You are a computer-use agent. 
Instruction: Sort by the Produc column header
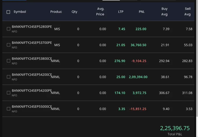point(56,12)
